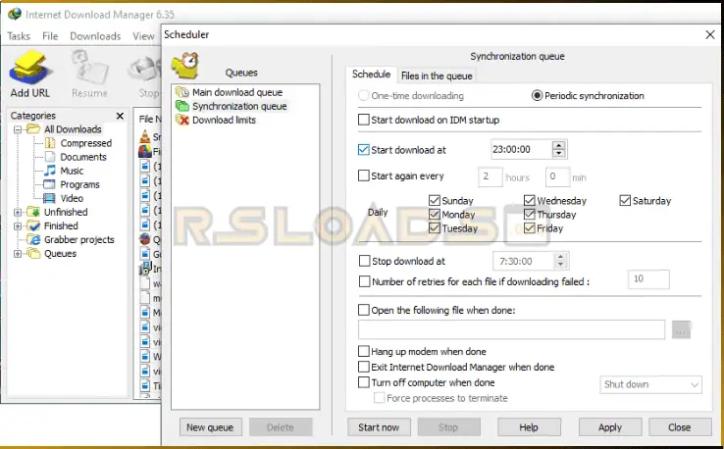
Task: Click the Start now button
Action: (379, 427)
